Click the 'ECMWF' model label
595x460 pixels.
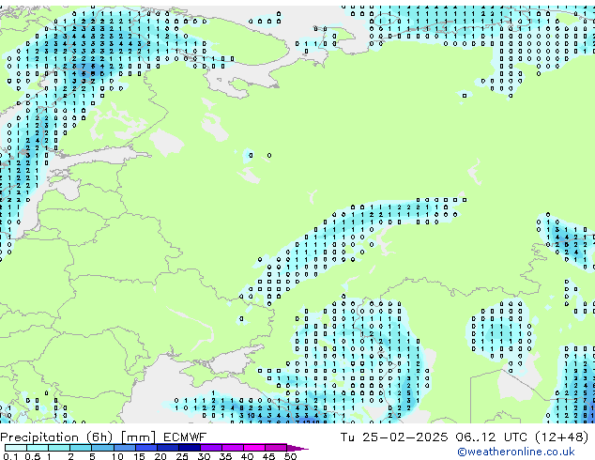click(185, 437)
